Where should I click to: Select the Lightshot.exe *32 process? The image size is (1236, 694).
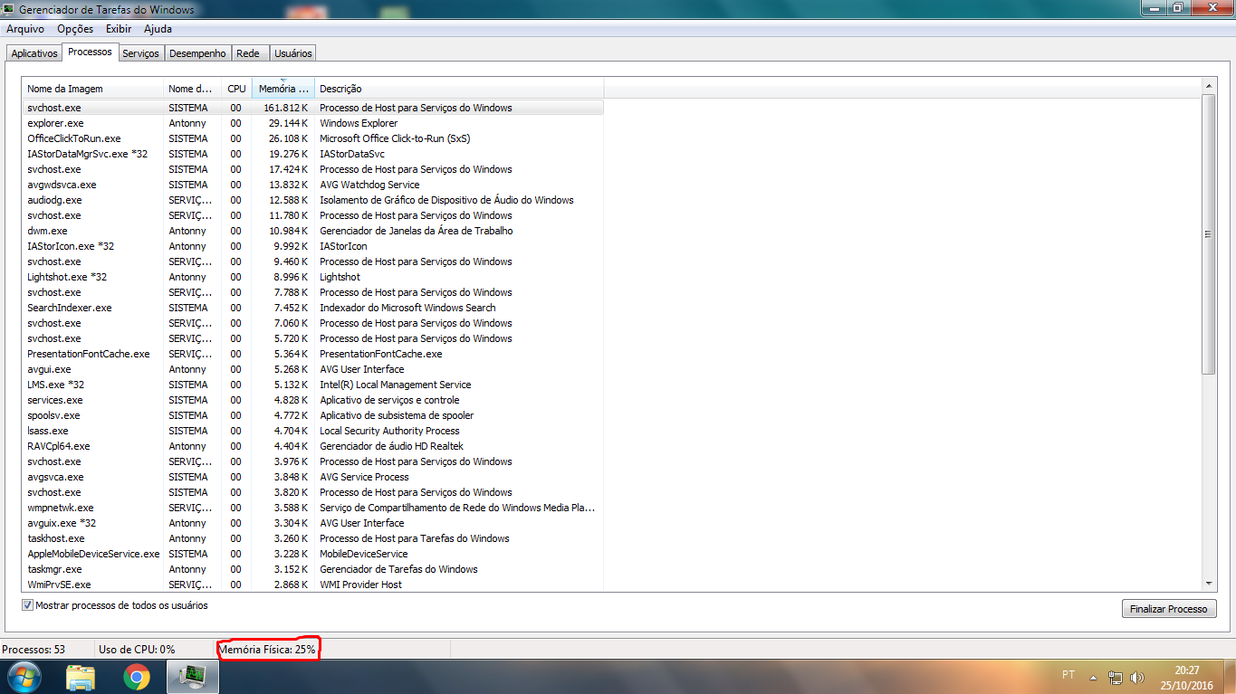(312, 277)
